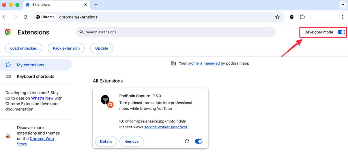Focus the Search extensions field
The image size is (348, 158).
tap(175, 32)
